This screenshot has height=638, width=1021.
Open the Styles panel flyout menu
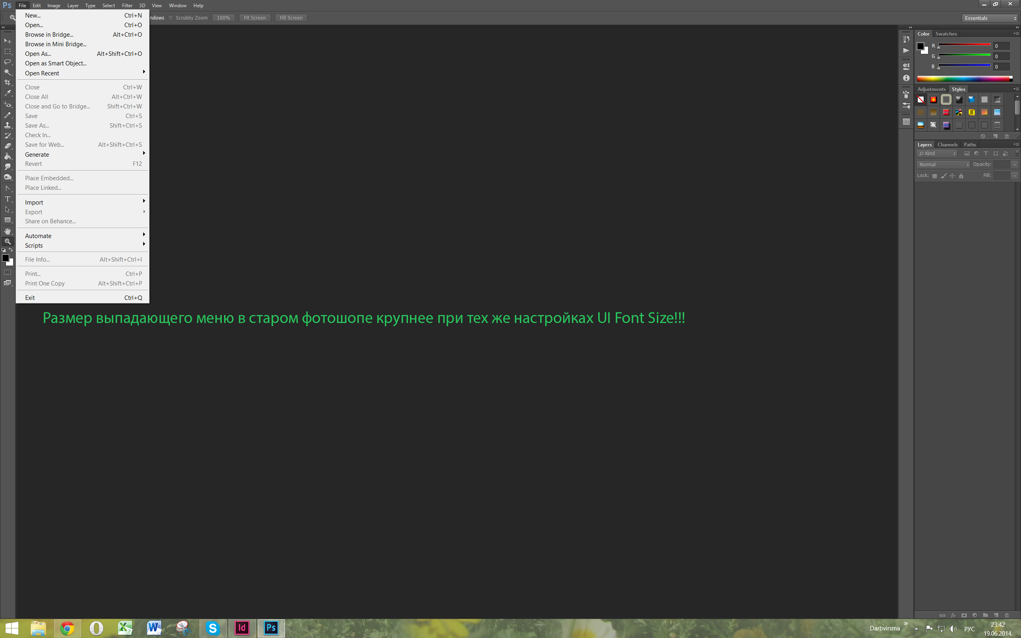click(x=1016, y=89)
